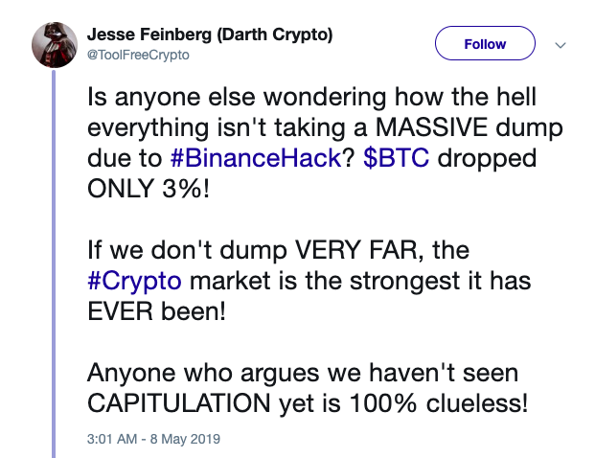The height and width of the screenshot is (458, 595).
Task: Click the display name Jesse Feinberg (Darth Crypto)
Action: [x=210, y=34]
